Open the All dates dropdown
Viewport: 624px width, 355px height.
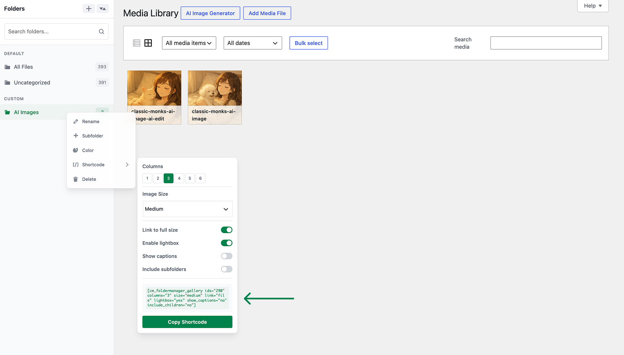[253, 43]
